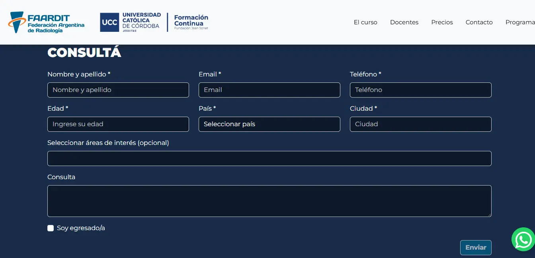This screenshot has height=258, width=535.
Task: Focus the Nombre y apellido field
Action: 118,90
